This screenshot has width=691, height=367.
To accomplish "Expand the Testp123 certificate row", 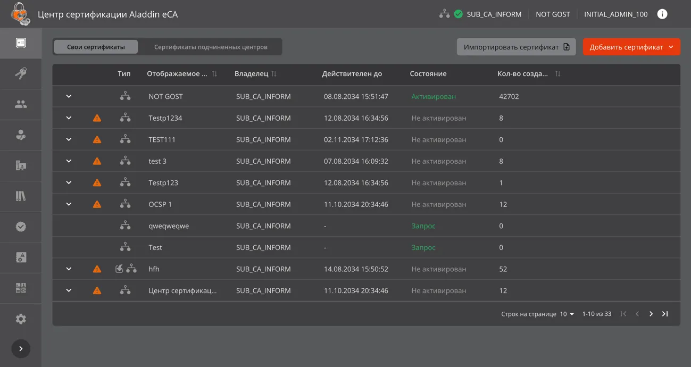I will coord(69,182).
